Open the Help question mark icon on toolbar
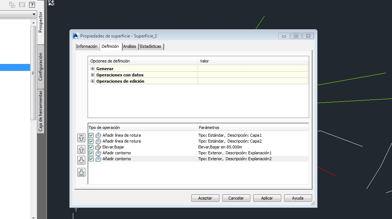The image size is (392, 219). pos(32,4)
